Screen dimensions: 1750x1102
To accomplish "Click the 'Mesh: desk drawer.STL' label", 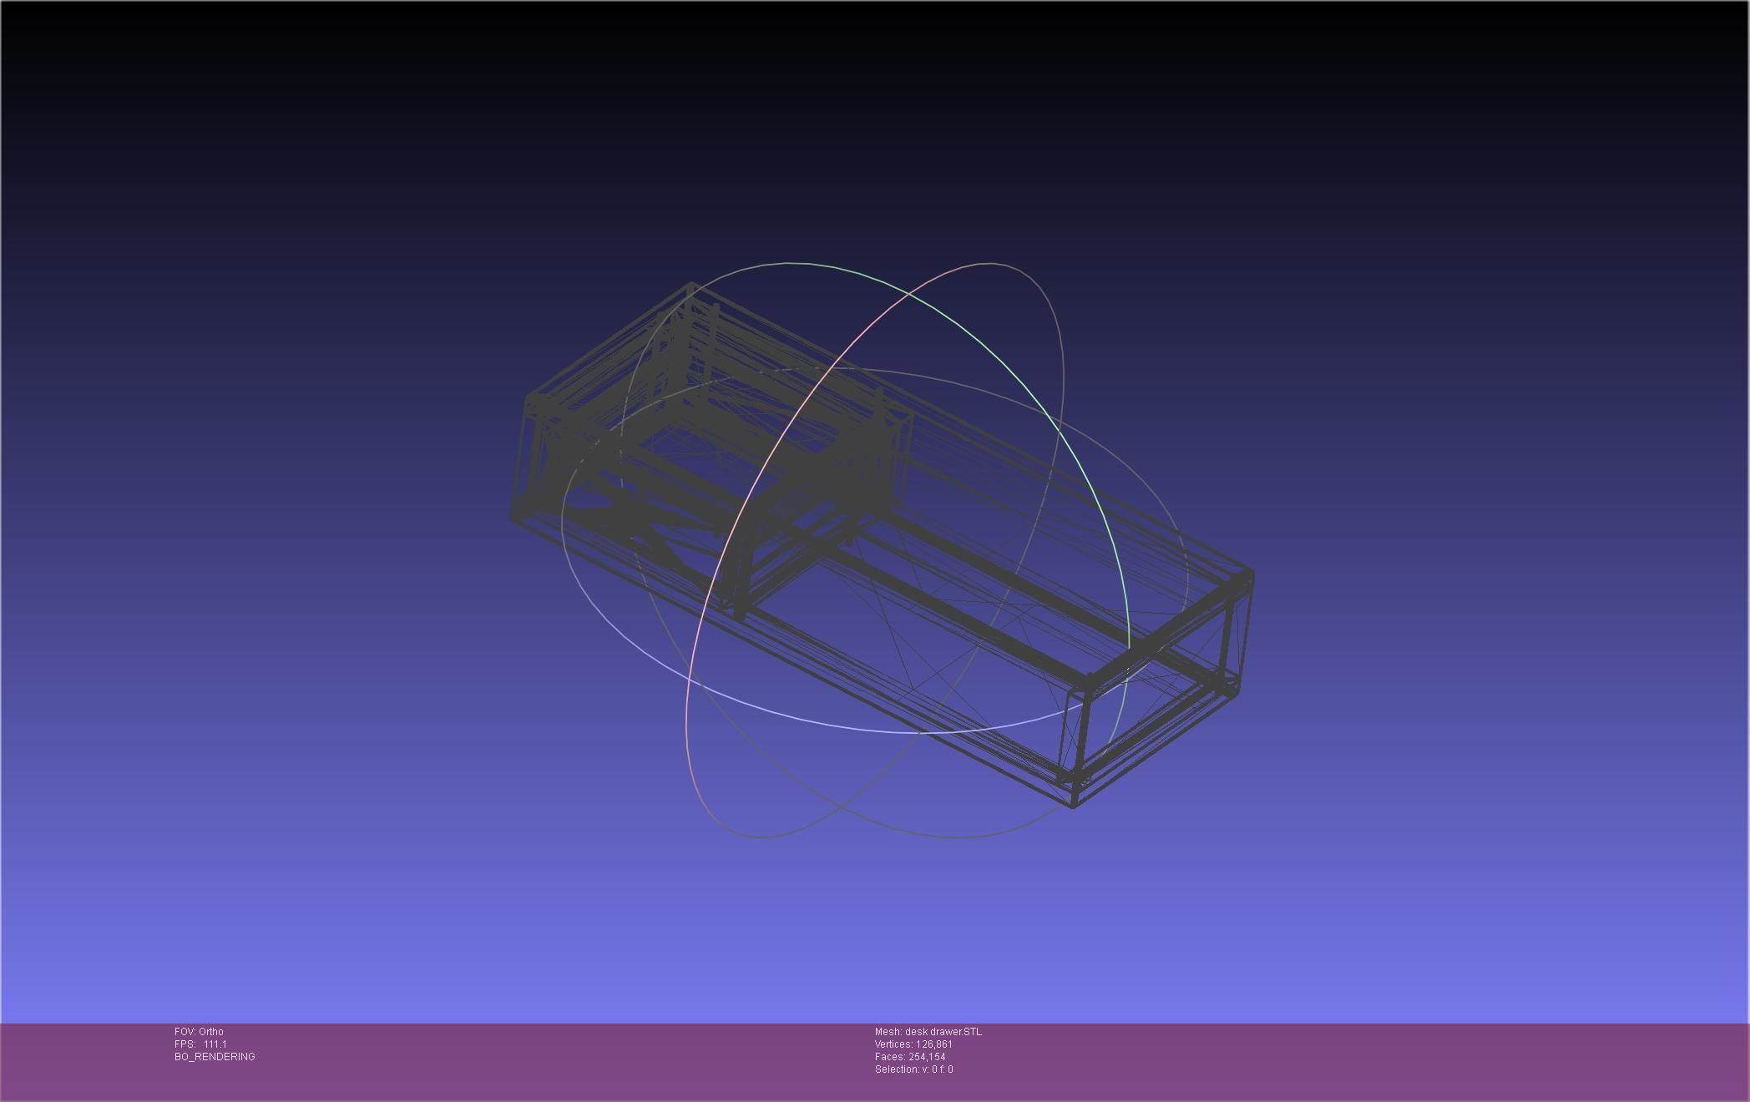I will point(928,1032).
